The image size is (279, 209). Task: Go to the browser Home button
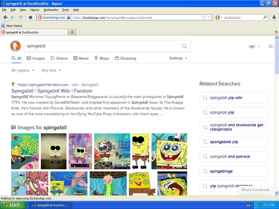(31, 17)
